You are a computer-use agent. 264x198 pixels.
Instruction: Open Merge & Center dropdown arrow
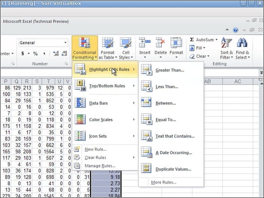click(12, 54)
